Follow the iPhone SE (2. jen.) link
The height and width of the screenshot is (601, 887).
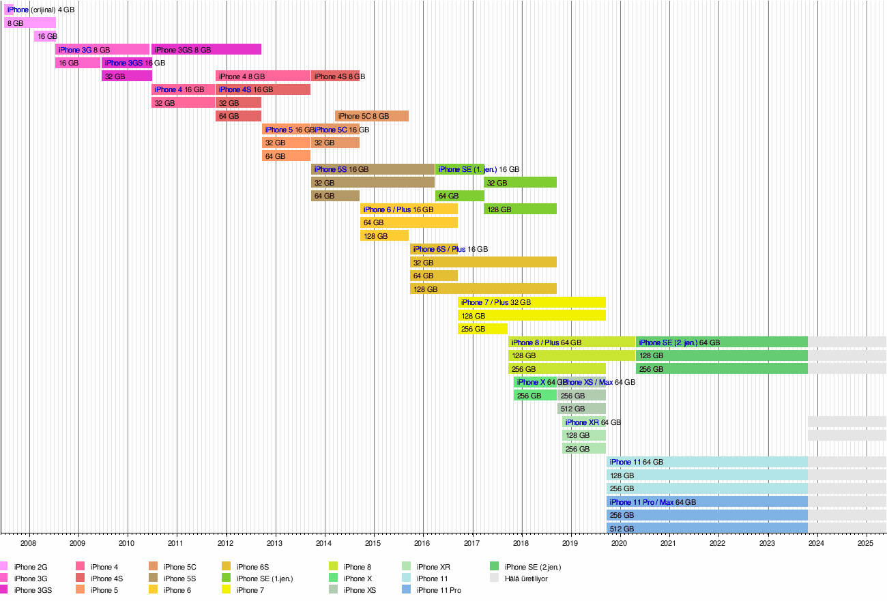coord(668,343)
